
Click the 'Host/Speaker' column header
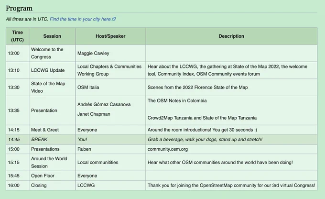click(x=110, y=36)
